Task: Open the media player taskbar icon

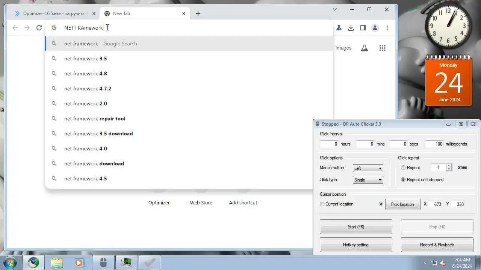Action: pos(79,262)
